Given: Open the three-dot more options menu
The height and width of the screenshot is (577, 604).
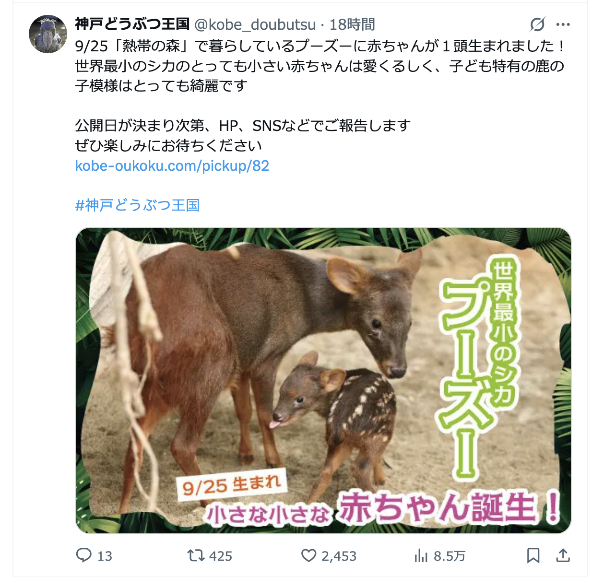Looking at the screenshot, I should (563, 24).
